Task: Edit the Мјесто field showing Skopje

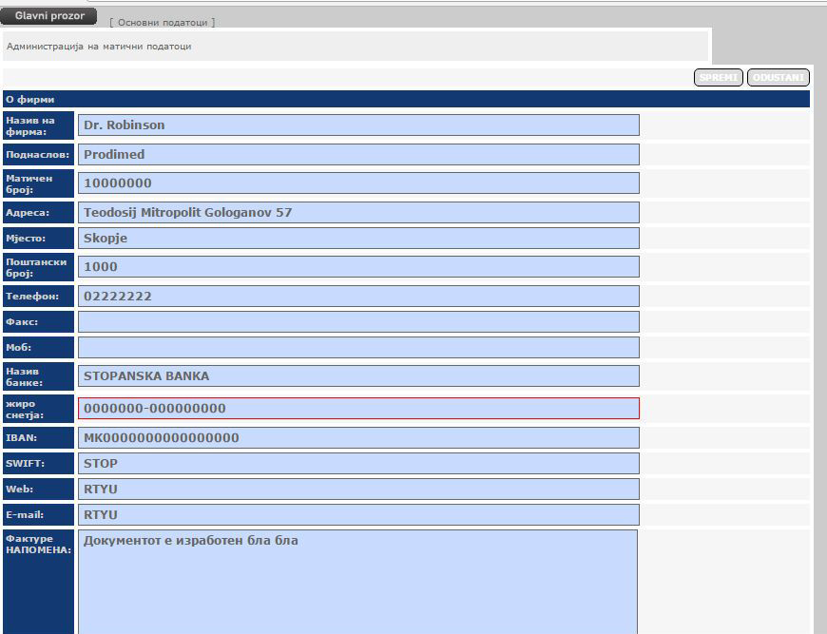Action: tap(358, 238)
